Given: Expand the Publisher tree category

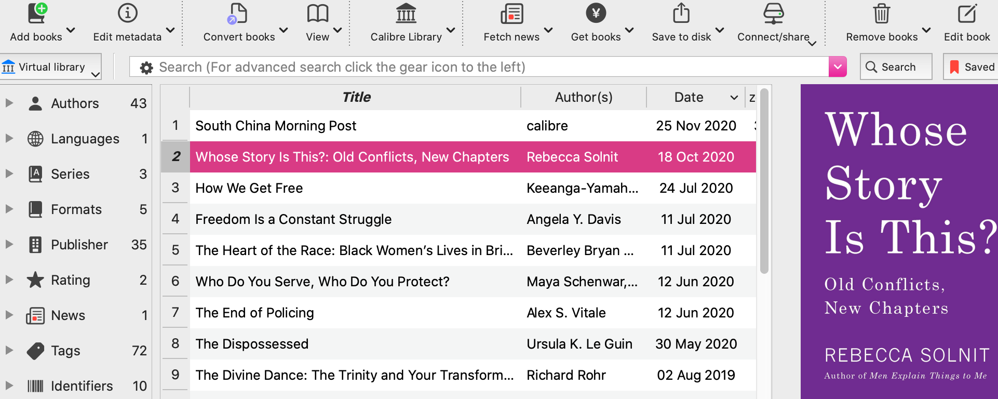Looking at the screenshot, I should pos(9,244).
